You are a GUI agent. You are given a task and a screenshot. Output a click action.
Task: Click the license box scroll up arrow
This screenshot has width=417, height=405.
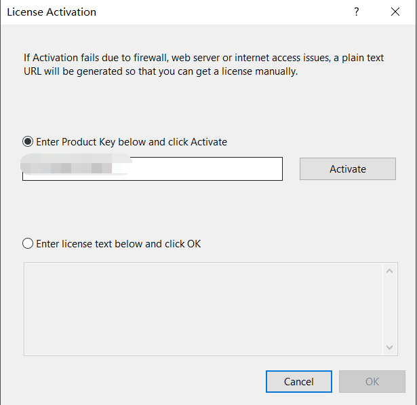pyautogui.click(x=389, y=271)
